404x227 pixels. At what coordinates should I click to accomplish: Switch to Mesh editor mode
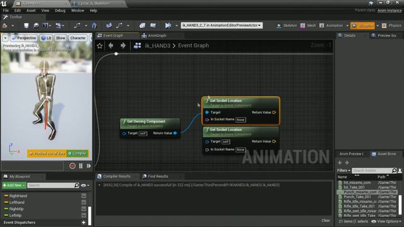click(x=308, y=25)
